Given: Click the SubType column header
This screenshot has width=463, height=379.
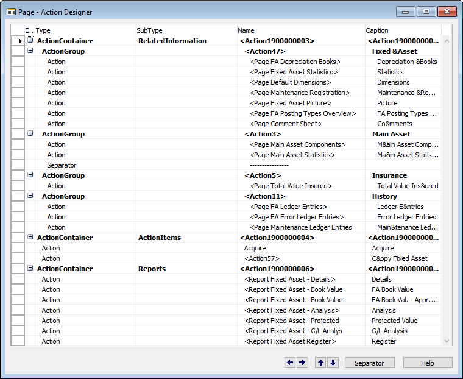Looking at the screenshot, I should point(186,30).
